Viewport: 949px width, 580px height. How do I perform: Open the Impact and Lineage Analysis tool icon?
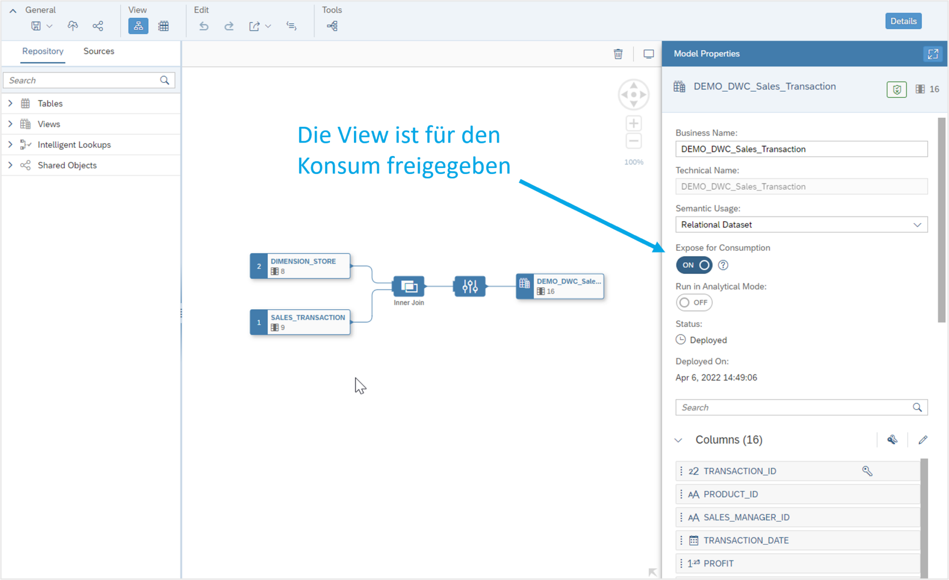(x=332, y=26)
